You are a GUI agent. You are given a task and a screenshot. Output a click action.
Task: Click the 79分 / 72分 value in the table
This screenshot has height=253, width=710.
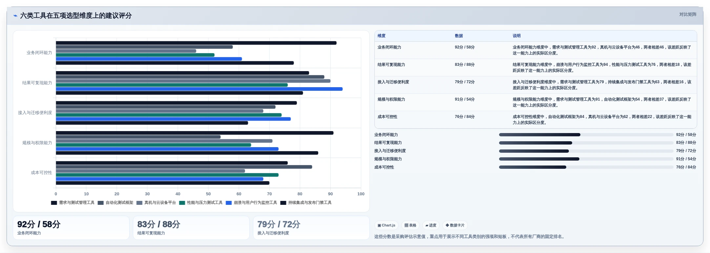click(x=465, y=82)
